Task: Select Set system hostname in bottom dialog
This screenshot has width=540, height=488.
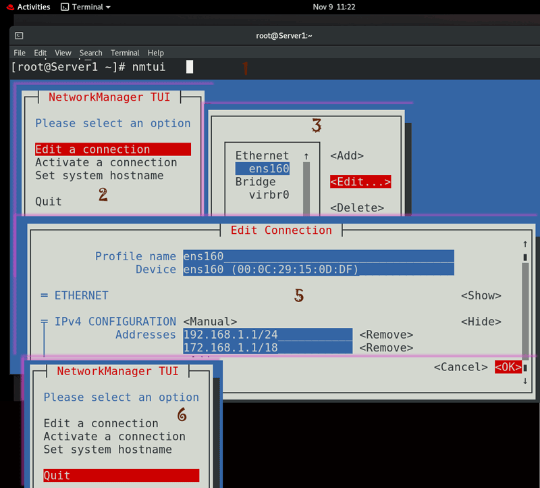Action: click(108, 449)
